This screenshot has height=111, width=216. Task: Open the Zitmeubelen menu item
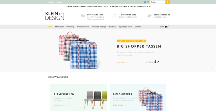pyautogui.click(x=59, y=27)
